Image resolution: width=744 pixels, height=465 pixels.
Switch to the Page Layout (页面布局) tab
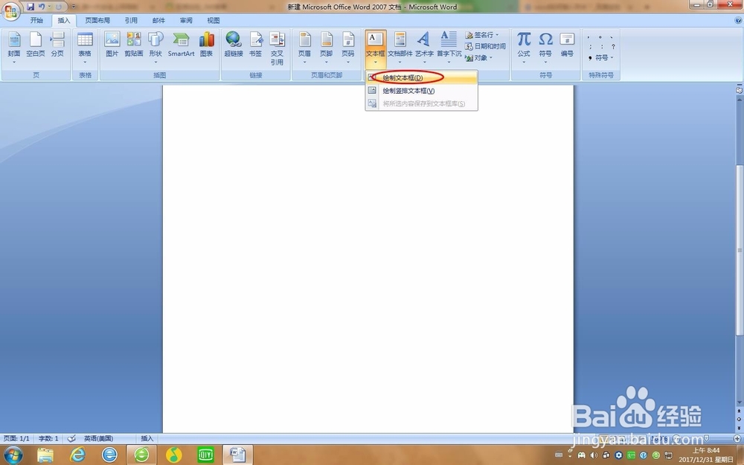pos(97,20)
